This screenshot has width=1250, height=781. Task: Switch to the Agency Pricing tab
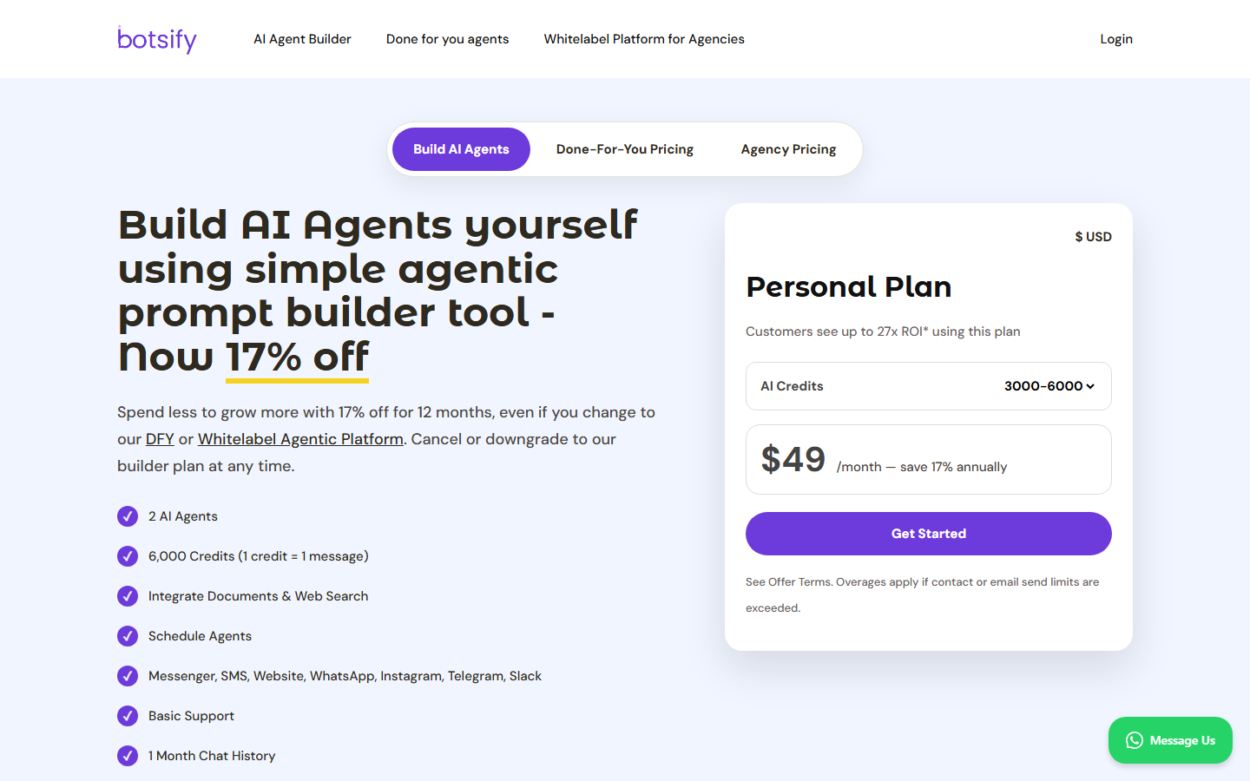[x=788, y=149]
